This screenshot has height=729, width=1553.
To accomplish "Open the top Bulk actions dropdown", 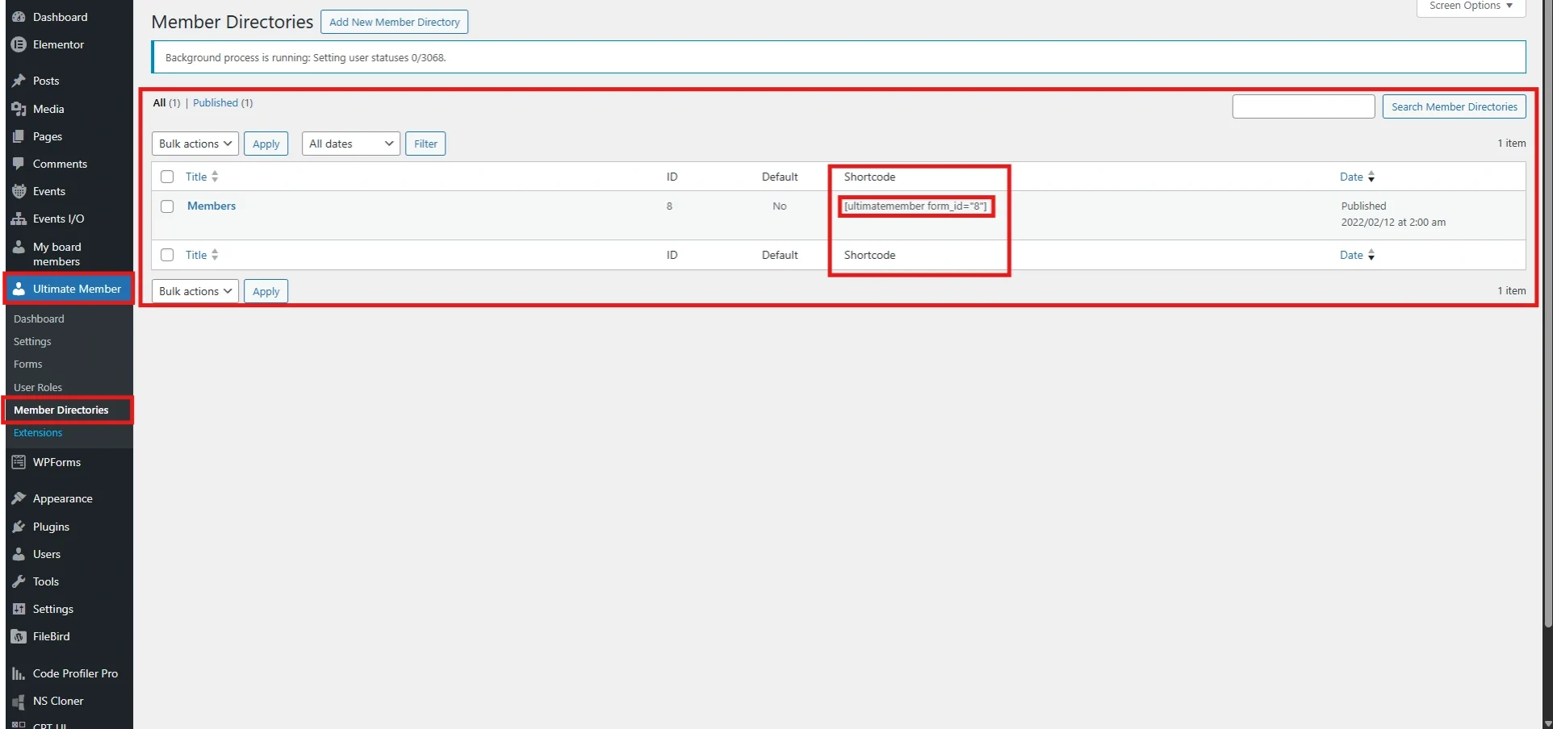I will pos(195,144).
